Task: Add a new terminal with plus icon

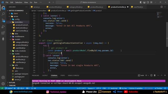Action: pos(146,75)
